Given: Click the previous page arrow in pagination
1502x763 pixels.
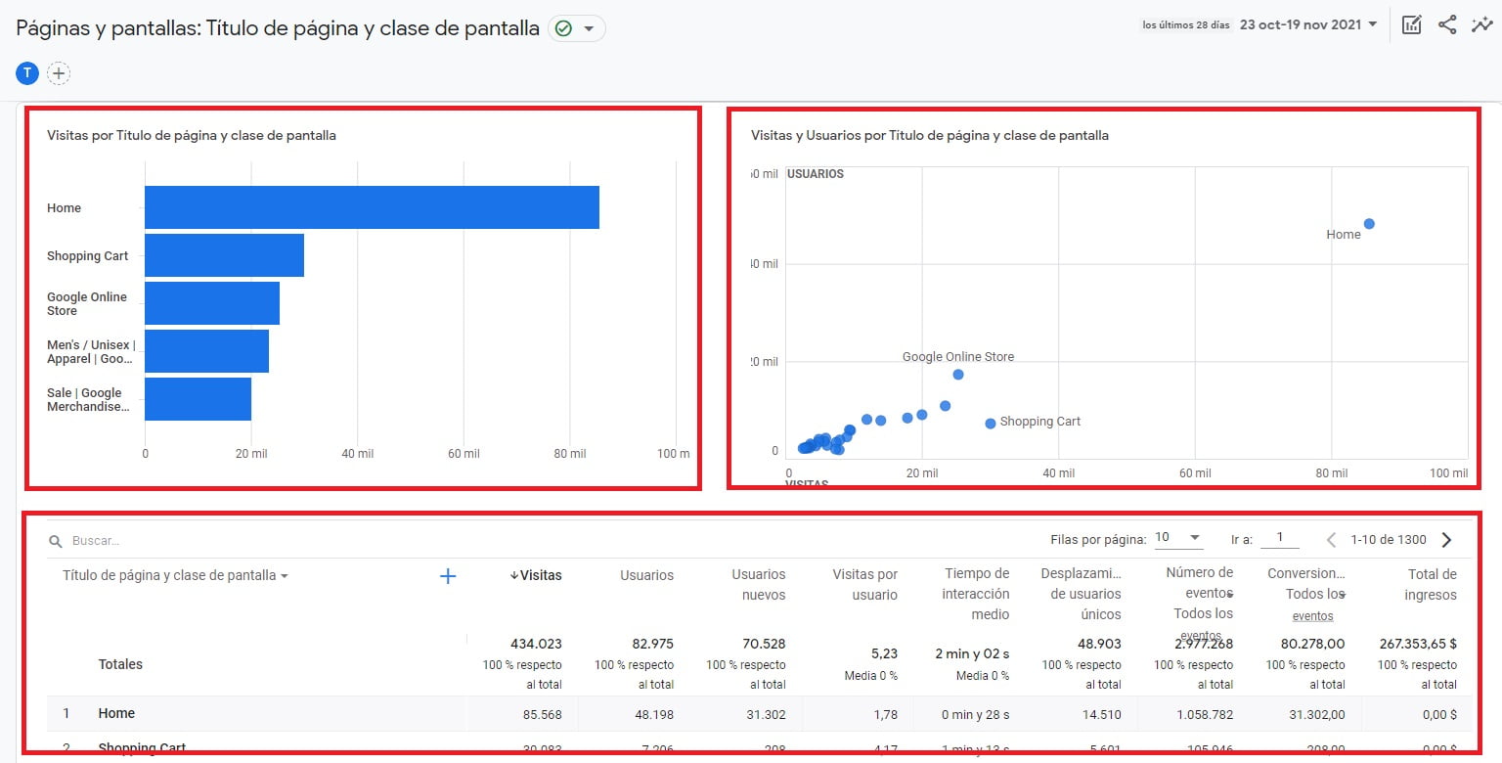Looking at the screenshot, I should [x=1331, y=539].
